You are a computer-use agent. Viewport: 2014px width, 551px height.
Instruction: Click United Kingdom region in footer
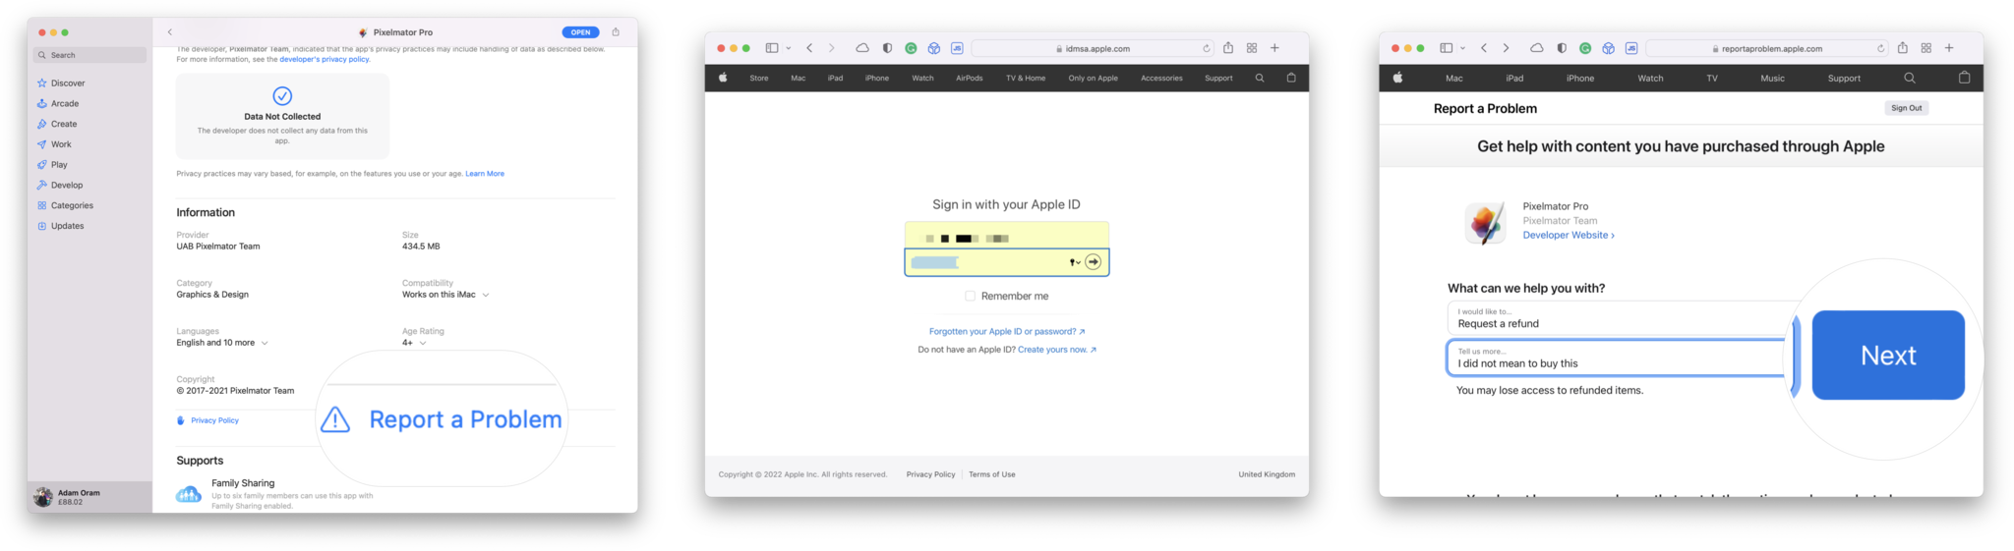(1267, 474)
